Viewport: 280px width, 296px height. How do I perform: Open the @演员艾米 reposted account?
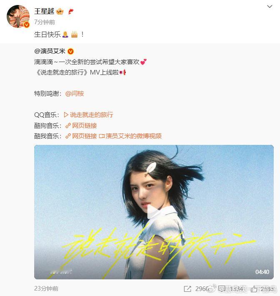[x=50, y=51]
